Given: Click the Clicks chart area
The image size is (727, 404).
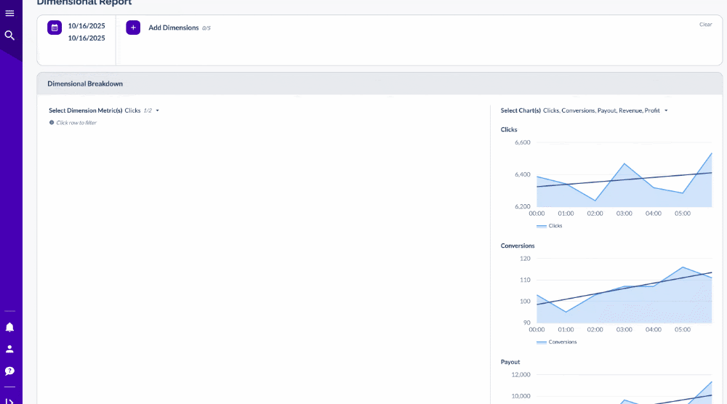Looking at the screenshot, I should pyautogui.click(x=624, y=182).
